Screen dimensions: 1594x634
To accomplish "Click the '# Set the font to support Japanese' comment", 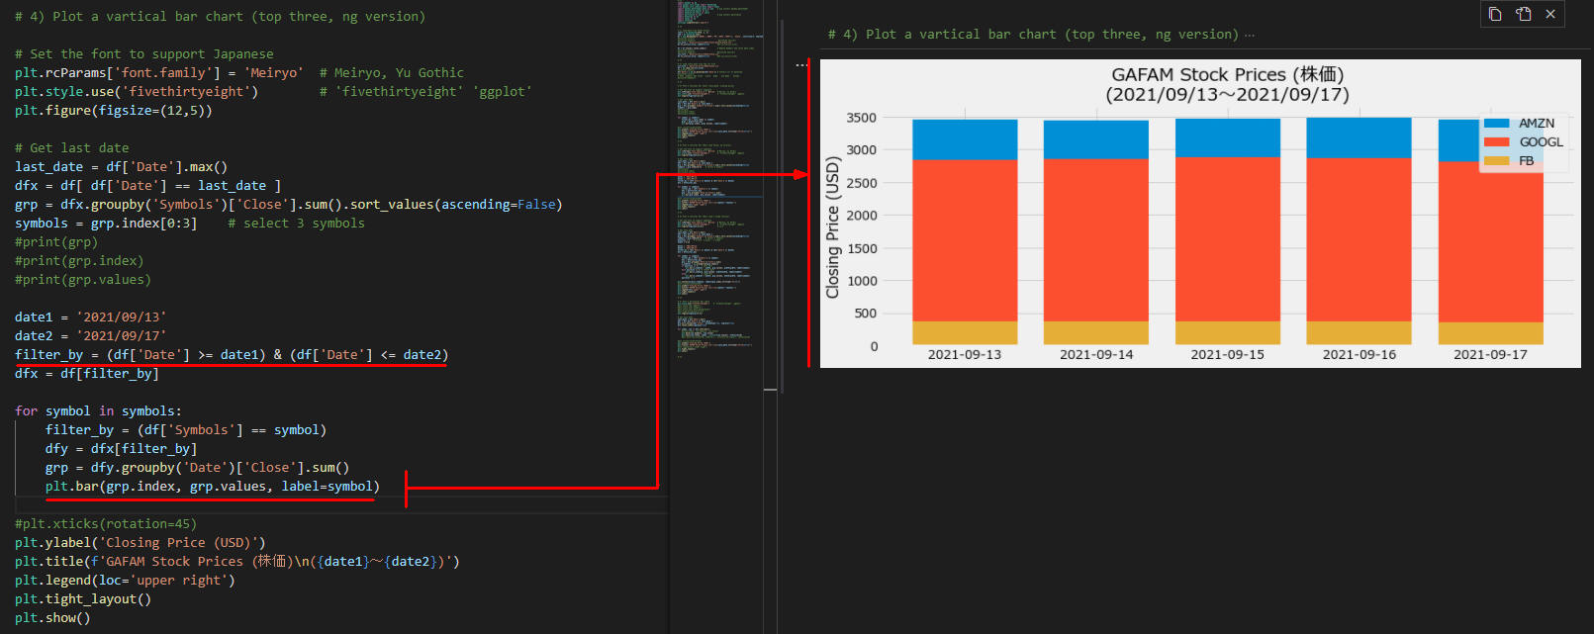I will tap(144, 54).
